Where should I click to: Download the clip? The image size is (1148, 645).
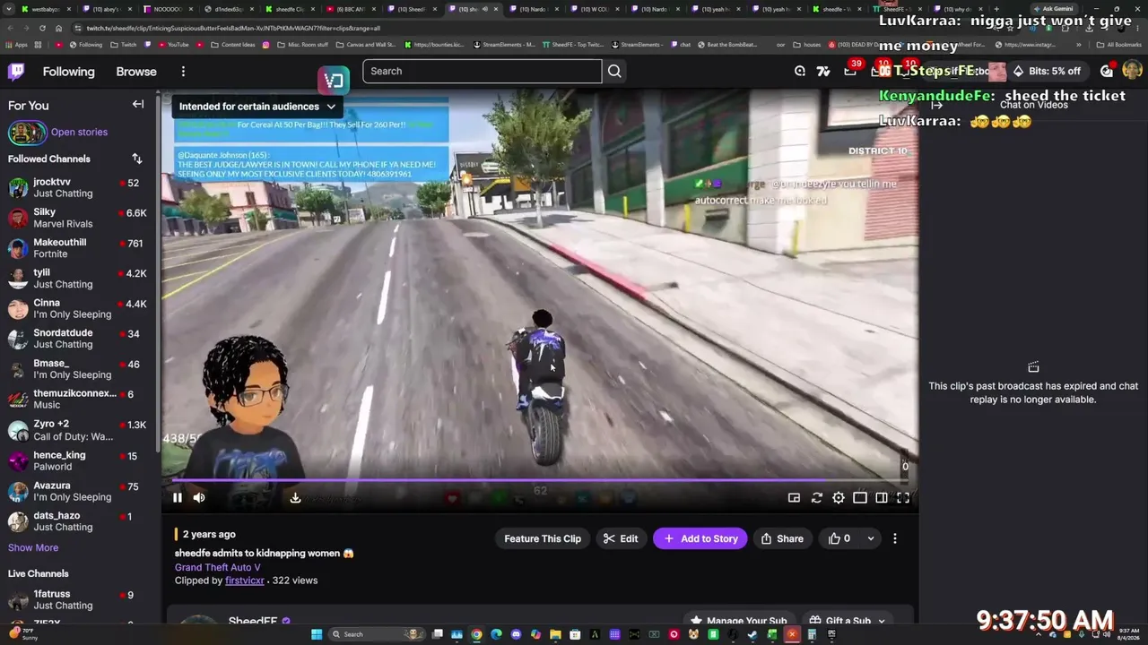[x=295, y=498]
